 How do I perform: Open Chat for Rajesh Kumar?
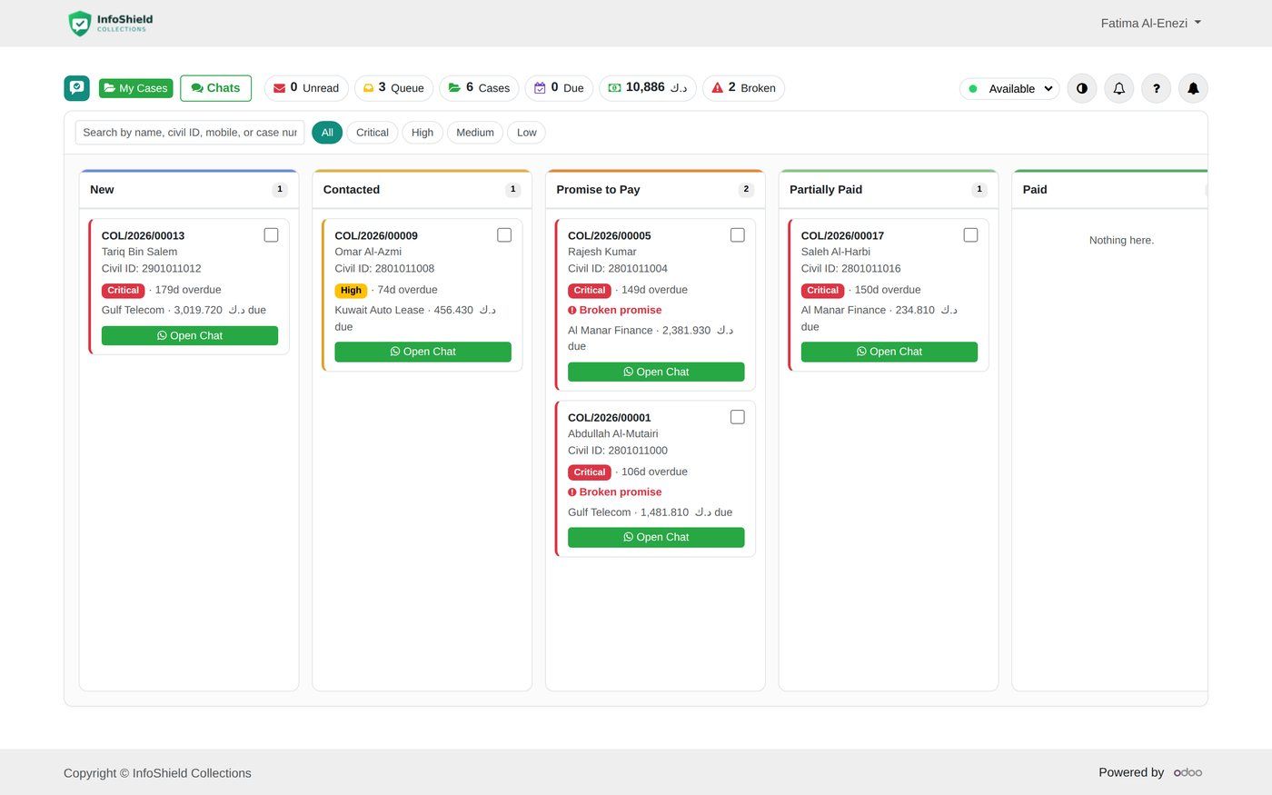point(656,372)
